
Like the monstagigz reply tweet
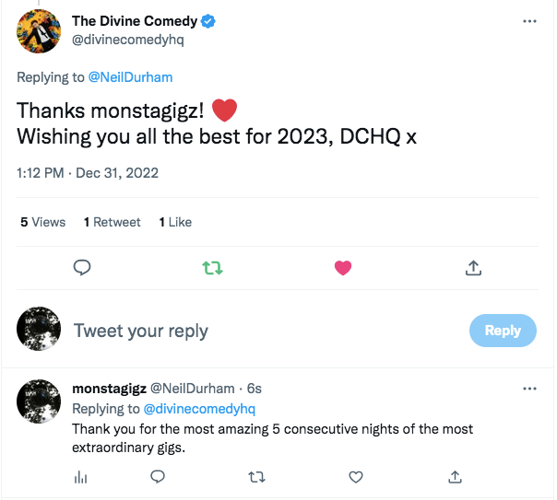point(356,477)
